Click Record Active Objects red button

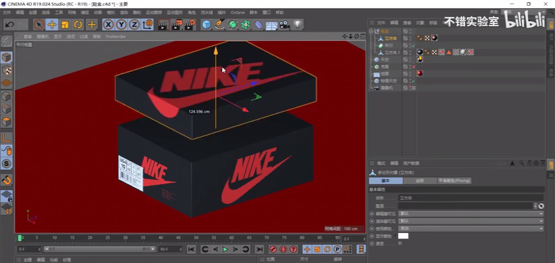[x=273, y=249]
